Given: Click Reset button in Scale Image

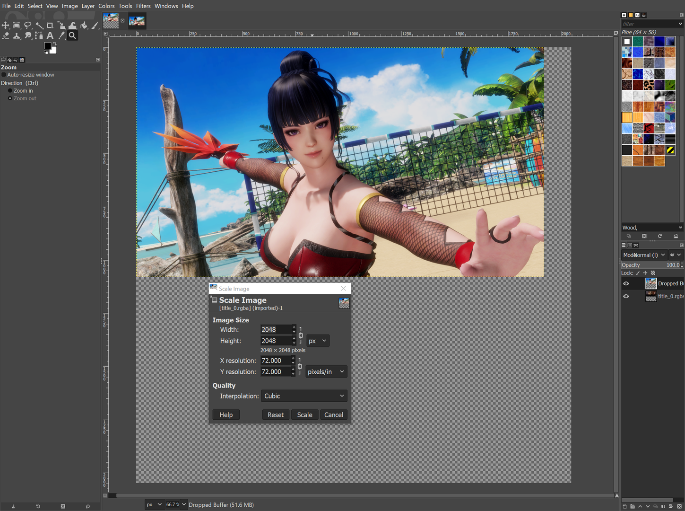Looking at the screenshot, I should 276,415.
